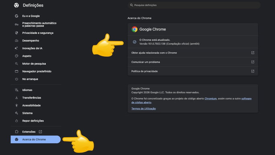Click the update checkmark status icon

pyautogui.click(x=135, y=42)
